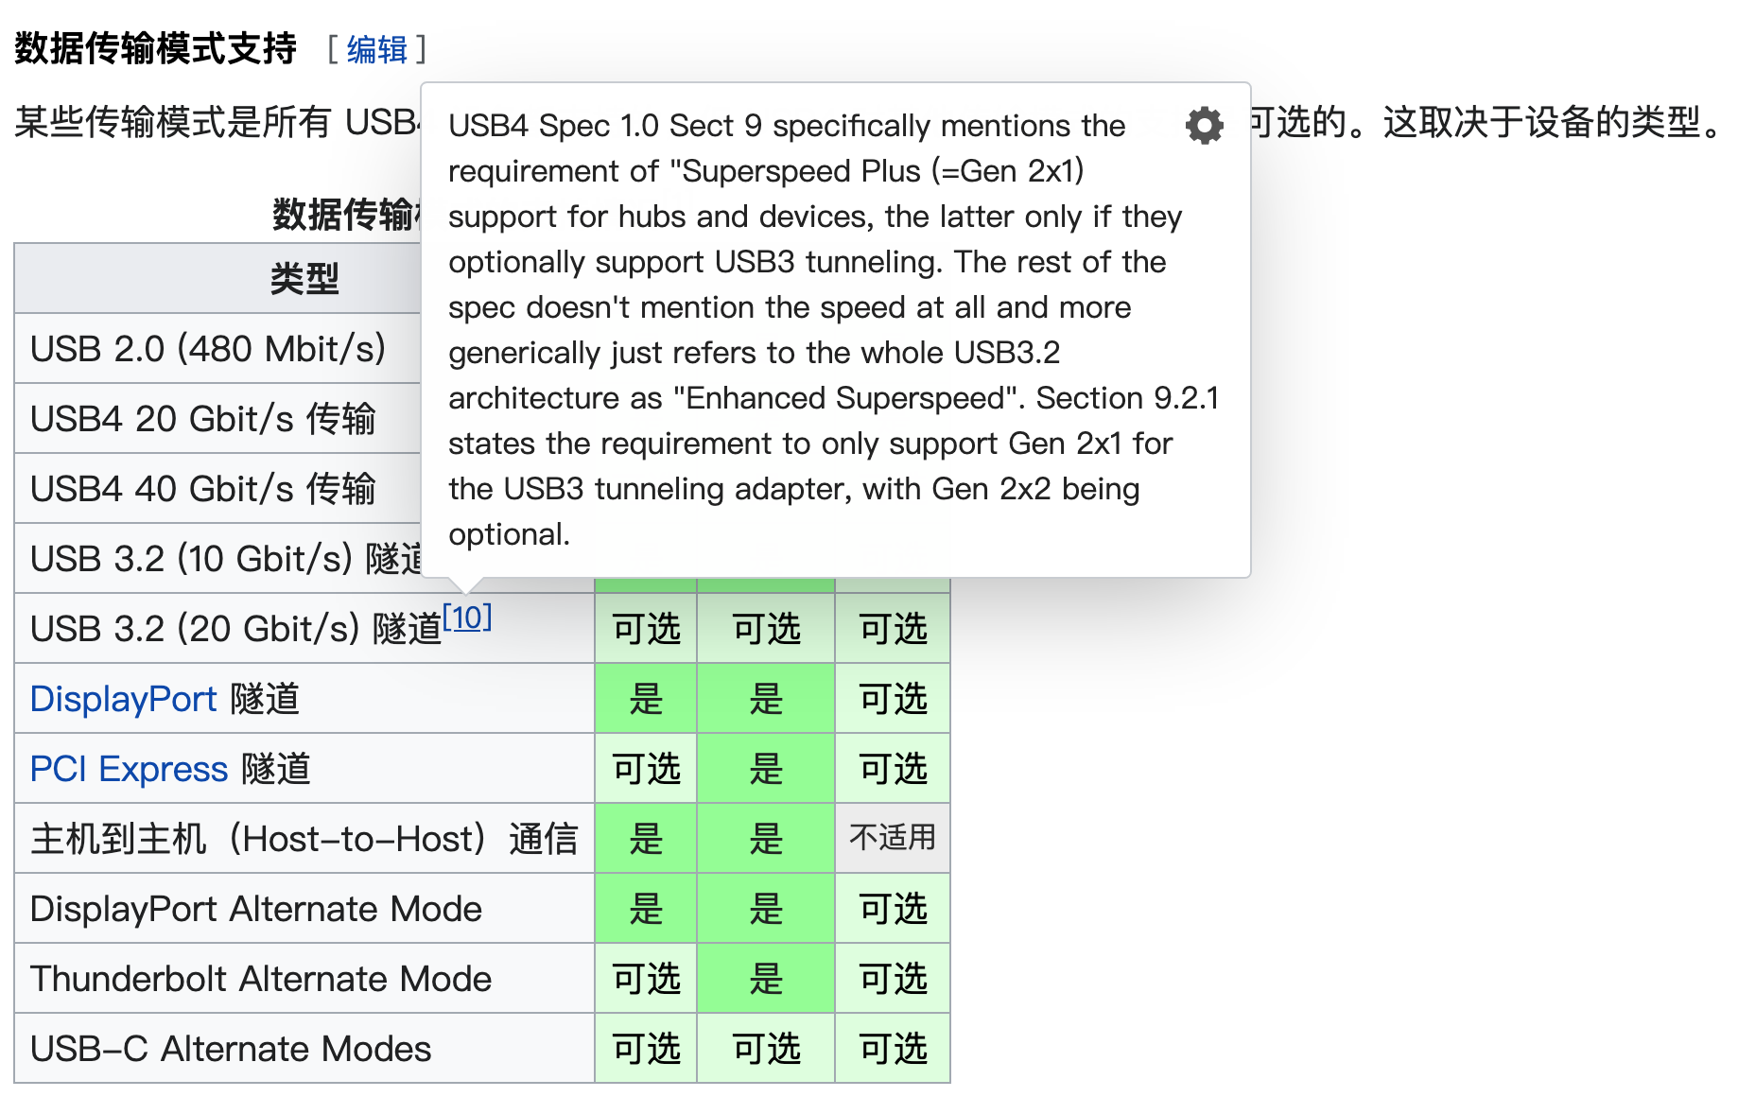Click the Thunderbolt Alternate Mode row label

click(x=261, y=979)
